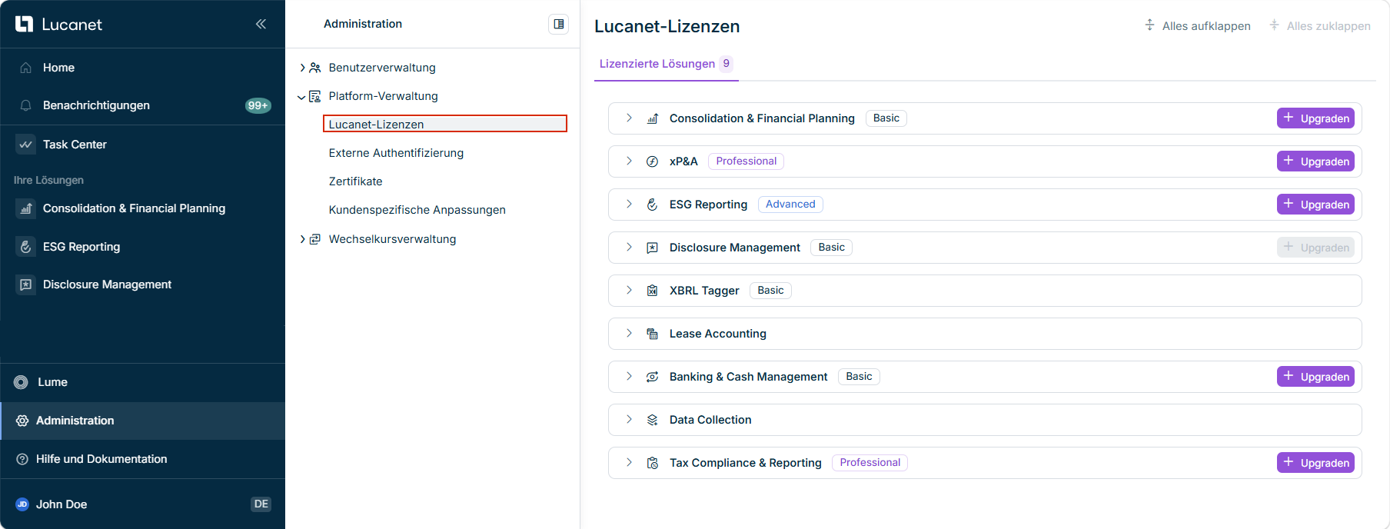Click the Administration gear icon
This screenshot has height=529, width=1390.
pos(22,421)
